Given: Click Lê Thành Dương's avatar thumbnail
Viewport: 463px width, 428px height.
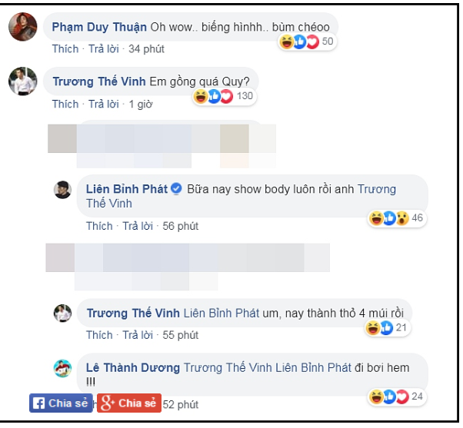Looking at the screenshot, I should pyautogui.click(x=62, y=368).
